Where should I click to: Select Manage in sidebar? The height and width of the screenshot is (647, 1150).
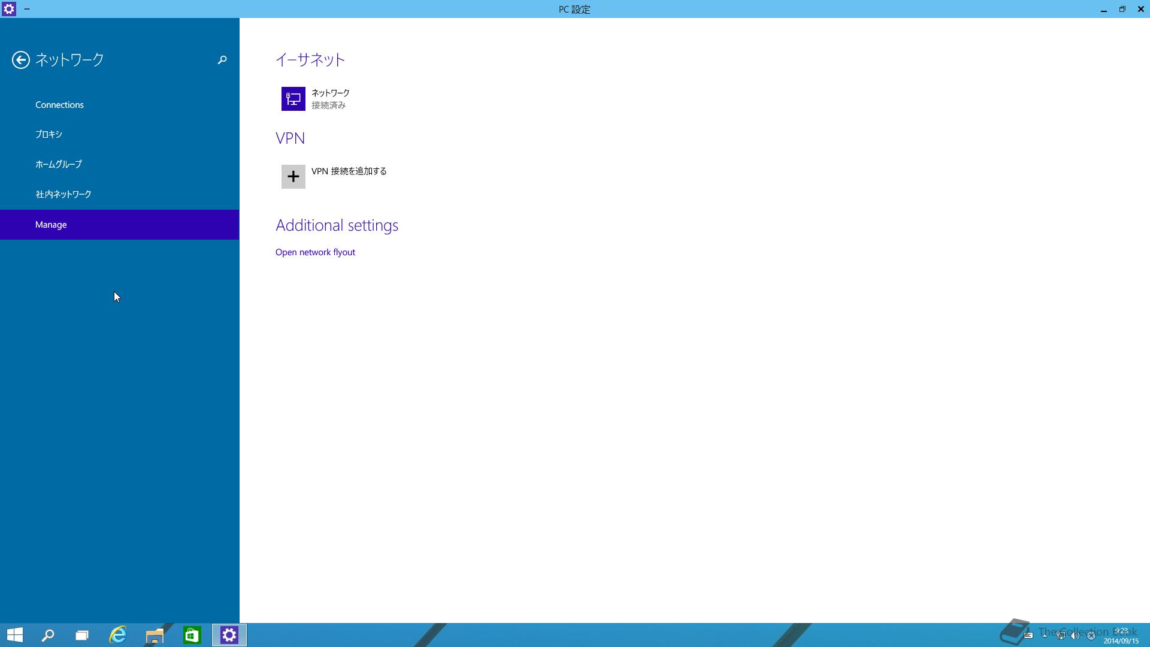tap(120, 225)
